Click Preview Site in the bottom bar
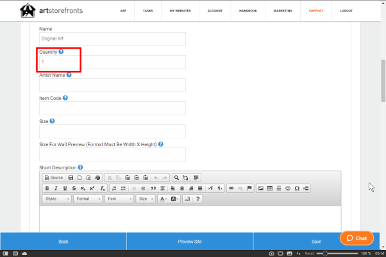386x257 pixels. (190, 242)
